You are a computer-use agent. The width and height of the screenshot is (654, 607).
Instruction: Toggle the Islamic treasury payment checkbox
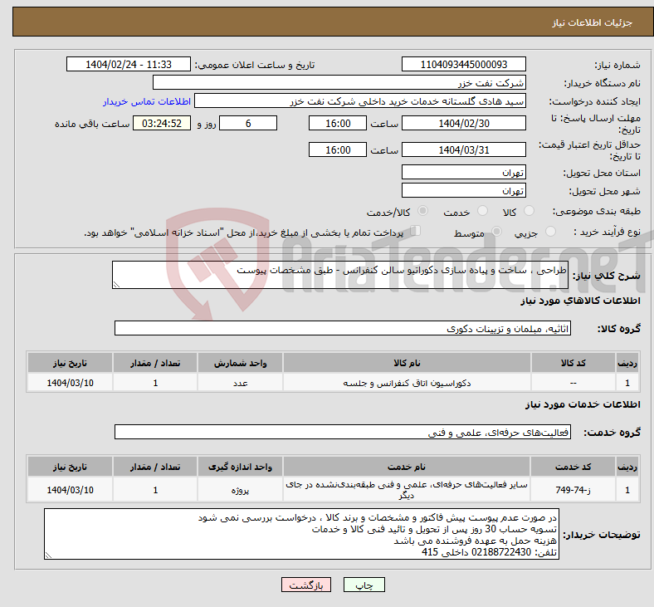(x=416, y=231)
